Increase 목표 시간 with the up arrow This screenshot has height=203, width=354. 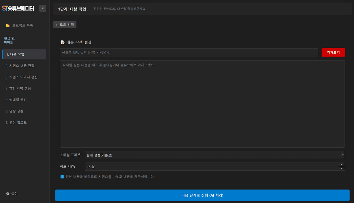click(x=342, y=165)
